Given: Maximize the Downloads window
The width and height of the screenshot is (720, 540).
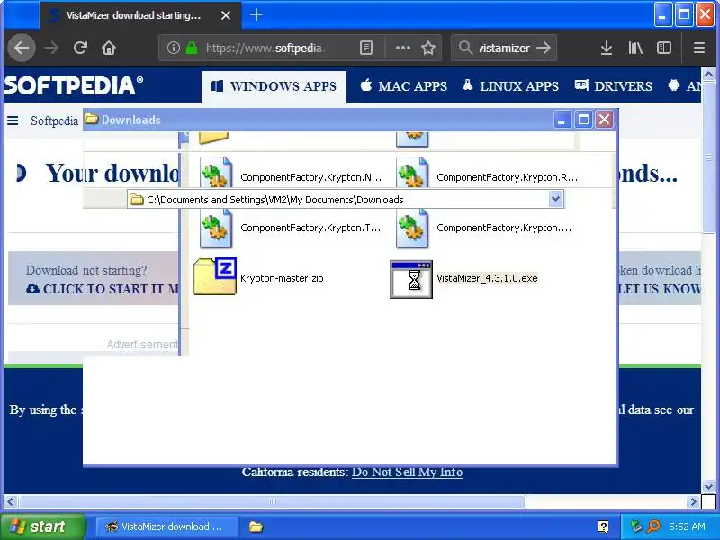Looking at the screenshot, I should 583,120.
